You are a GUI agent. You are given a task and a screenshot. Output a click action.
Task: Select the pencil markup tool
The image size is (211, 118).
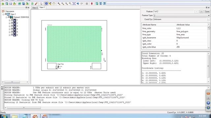pyautogui.click(x=36, y=4)
